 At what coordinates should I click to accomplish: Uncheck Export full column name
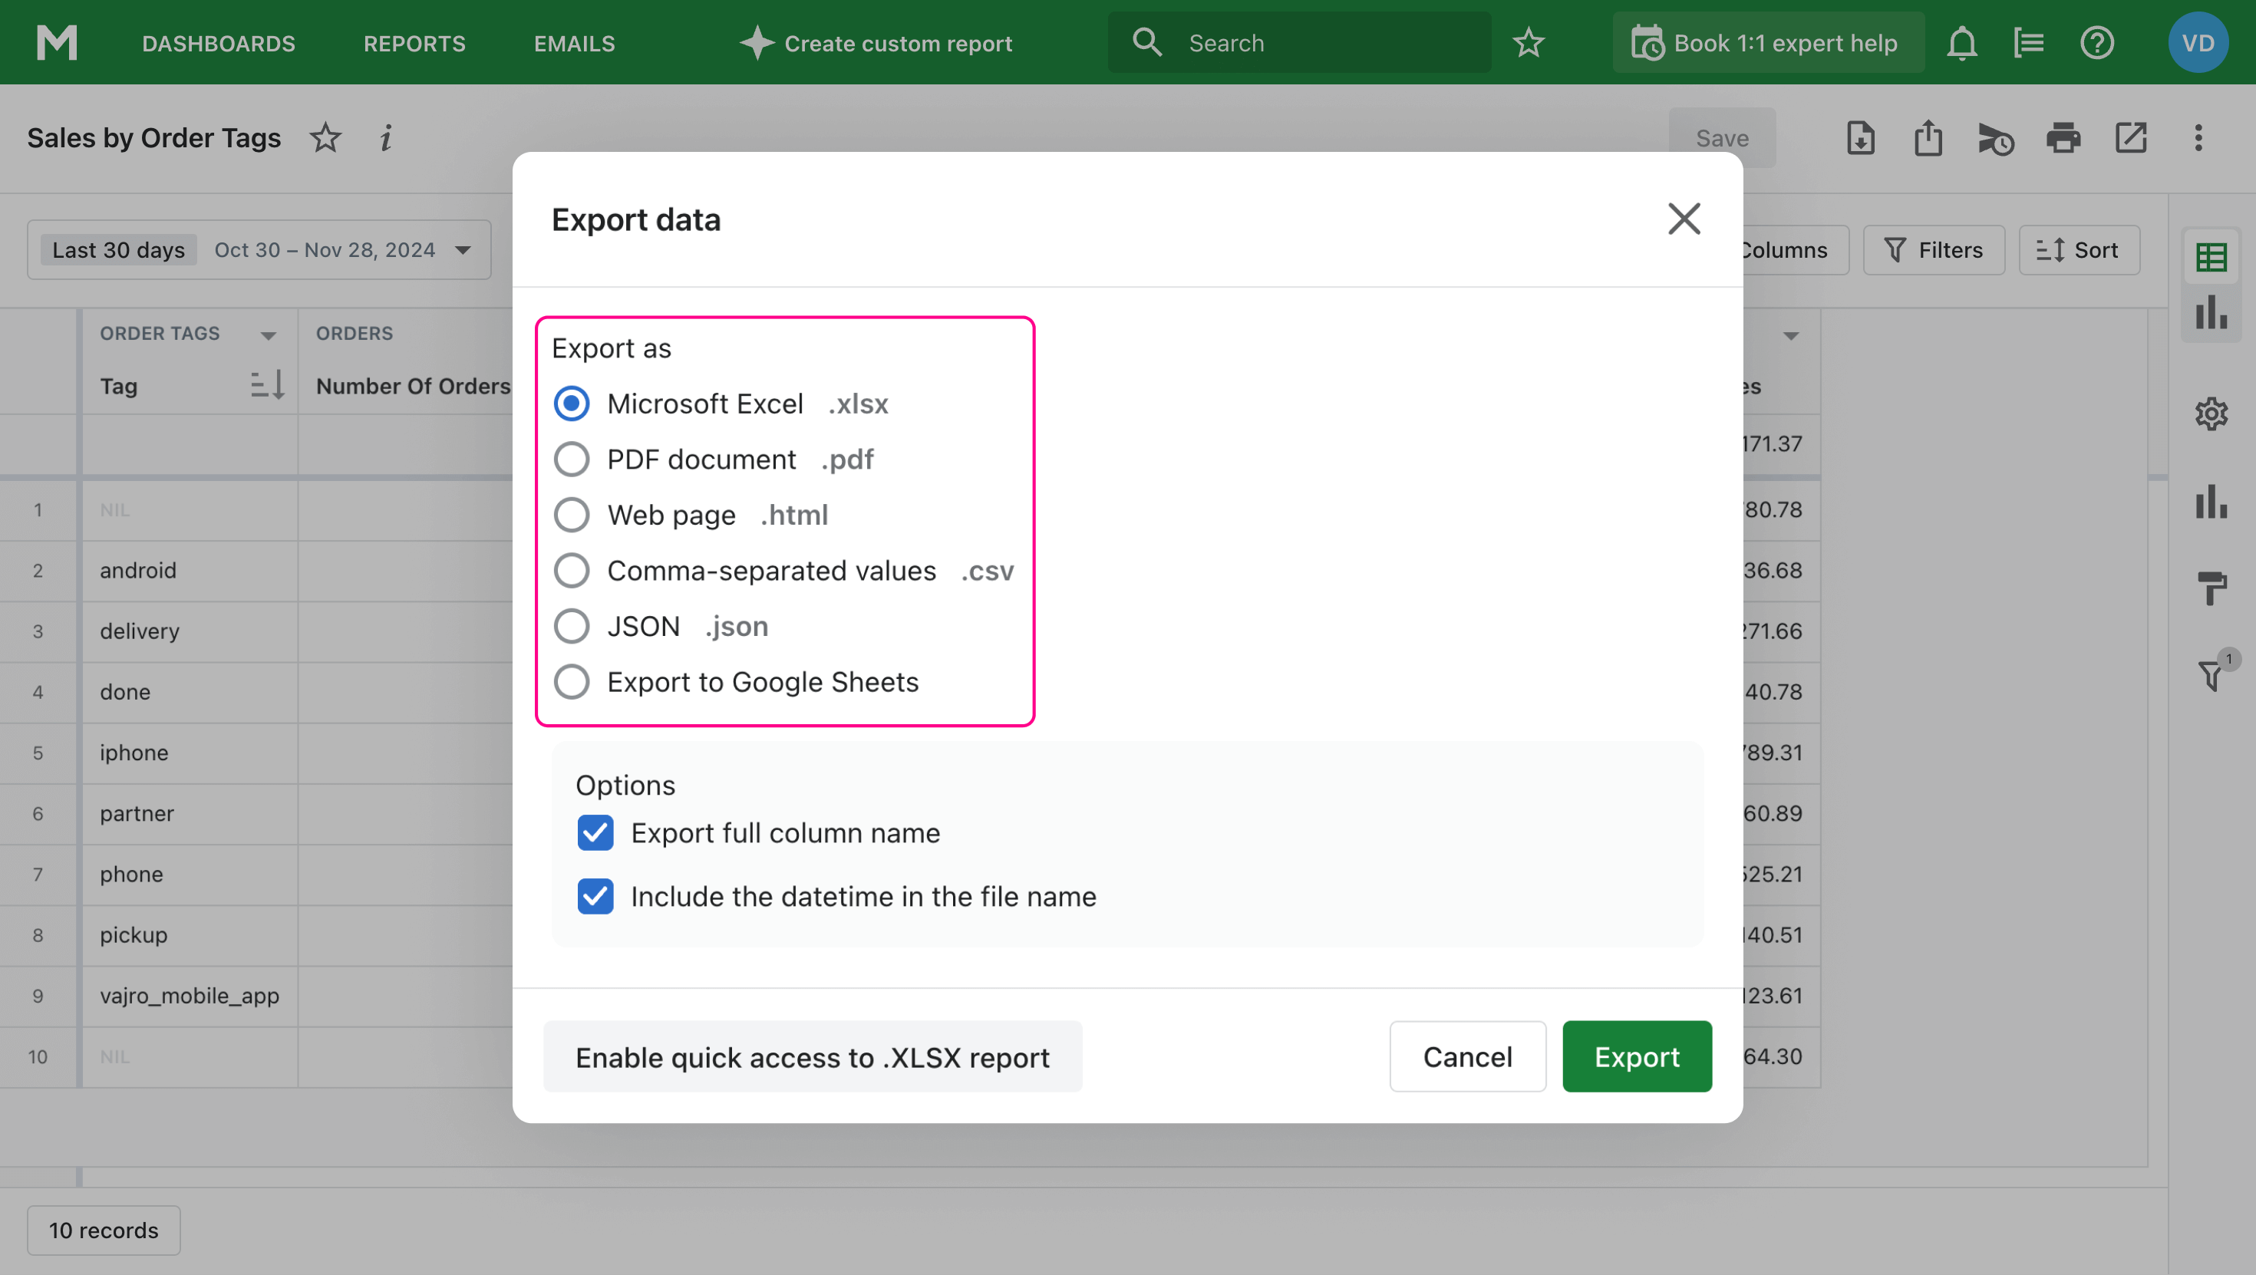[x=595, y=833]
